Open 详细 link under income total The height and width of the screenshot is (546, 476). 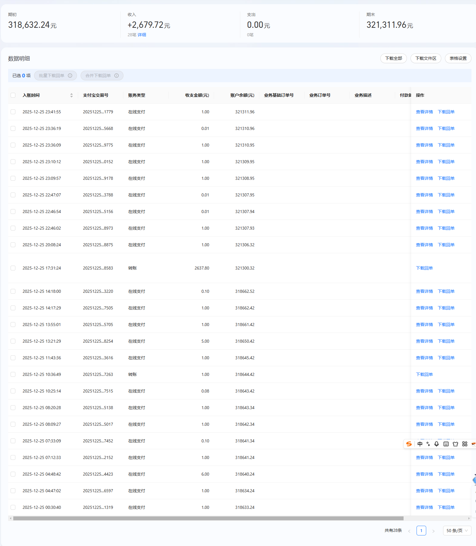142,35
